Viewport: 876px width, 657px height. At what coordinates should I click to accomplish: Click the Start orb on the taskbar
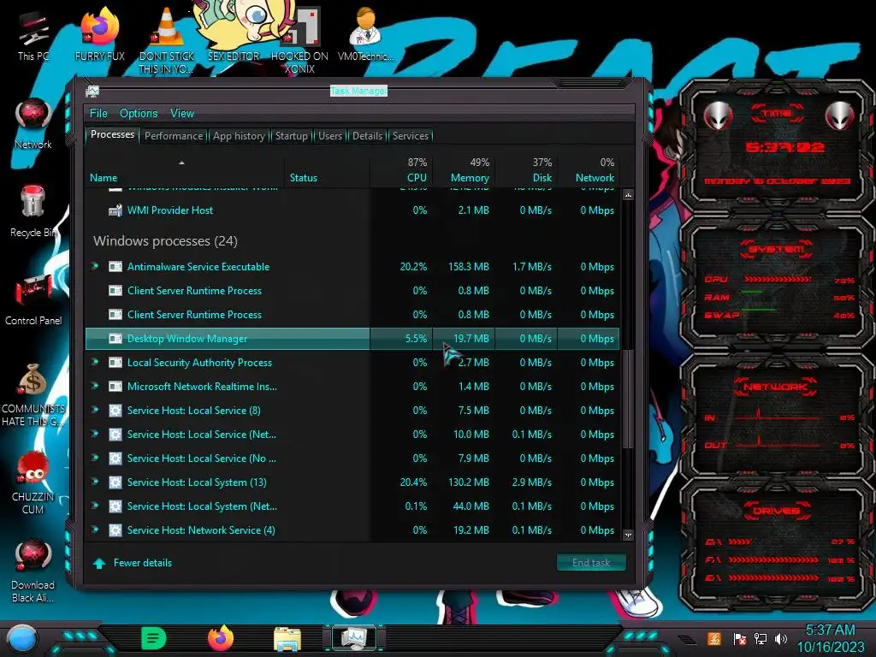(x=22, y=638)
